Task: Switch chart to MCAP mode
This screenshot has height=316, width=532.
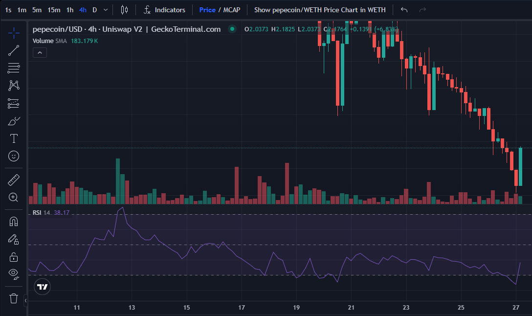Action: pos(232,10)
